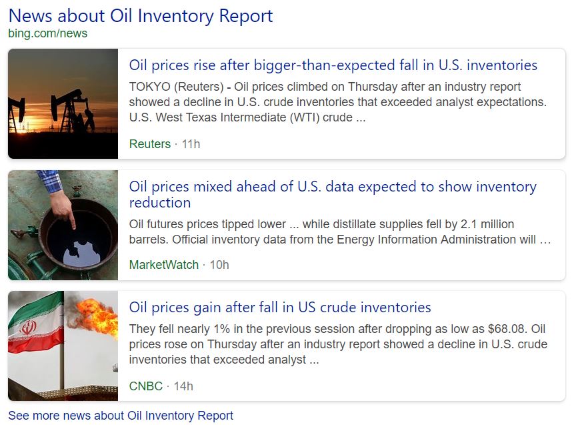Screen dimensions: 588x425
Task: Open the News about Oil Inventory Report heading
Action: [141, 16]
